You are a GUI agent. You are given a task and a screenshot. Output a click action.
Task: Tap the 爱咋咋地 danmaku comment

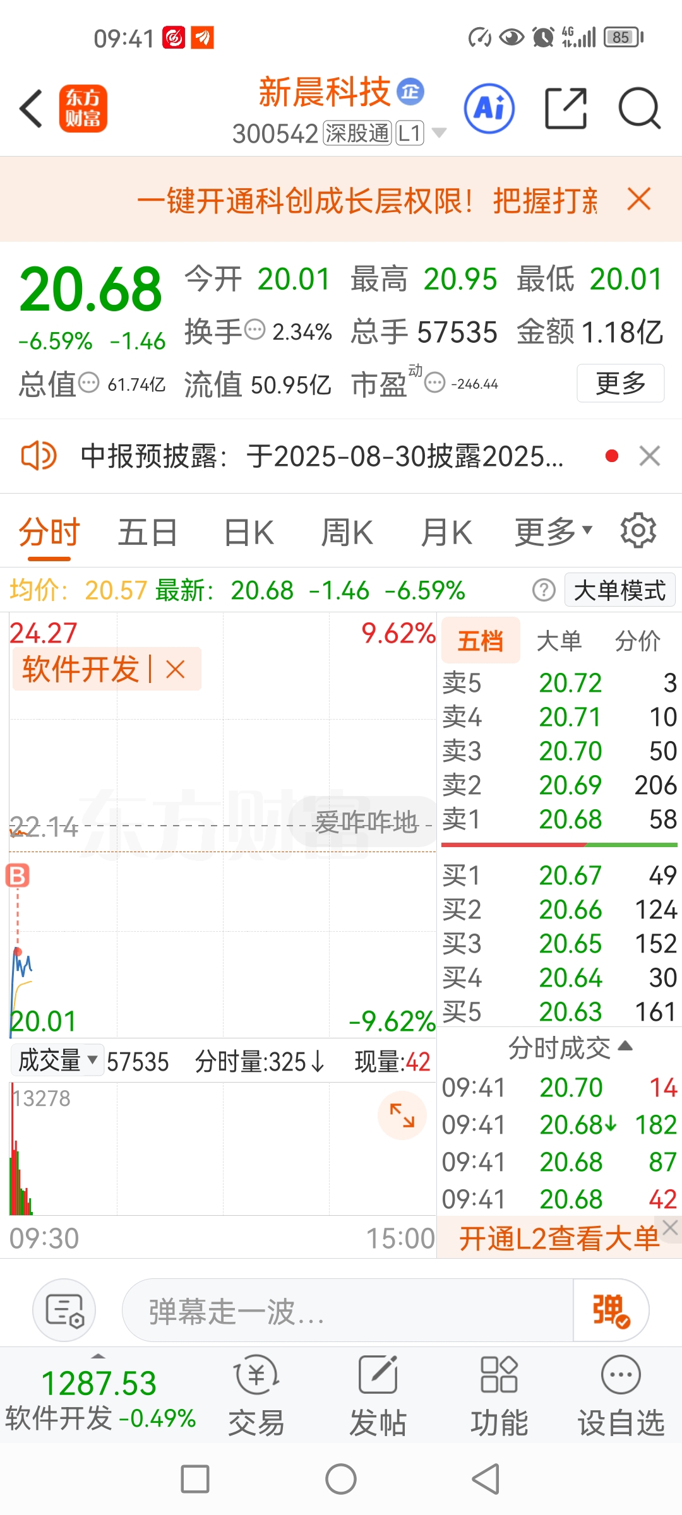click(x=366, y=822)
